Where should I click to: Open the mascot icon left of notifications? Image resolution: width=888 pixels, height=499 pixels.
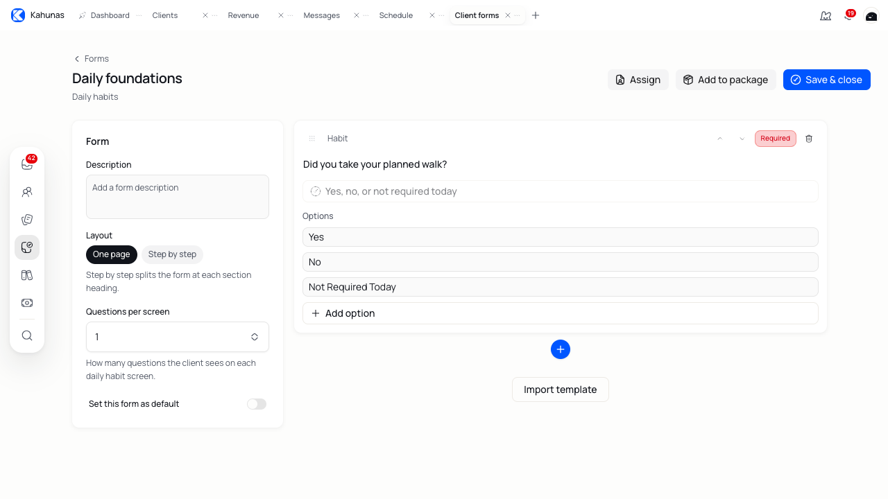pos(826,15)
